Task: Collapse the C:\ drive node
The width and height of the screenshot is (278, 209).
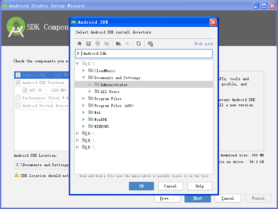Action: click(x=77, y=64)
